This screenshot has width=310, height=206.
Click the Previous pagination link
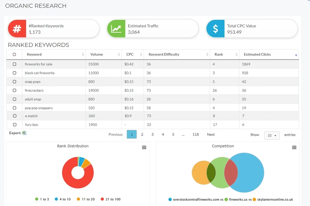point(115,135)
